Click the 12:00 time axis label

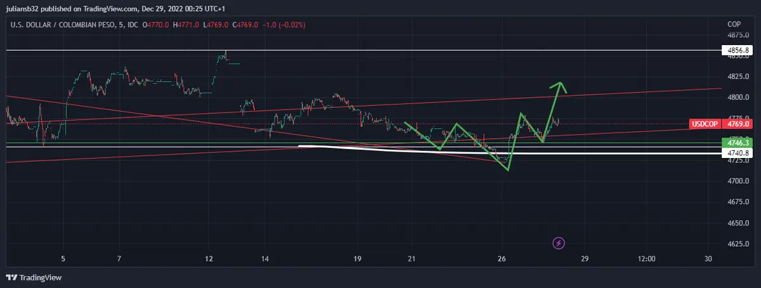(x=646, y=259)
